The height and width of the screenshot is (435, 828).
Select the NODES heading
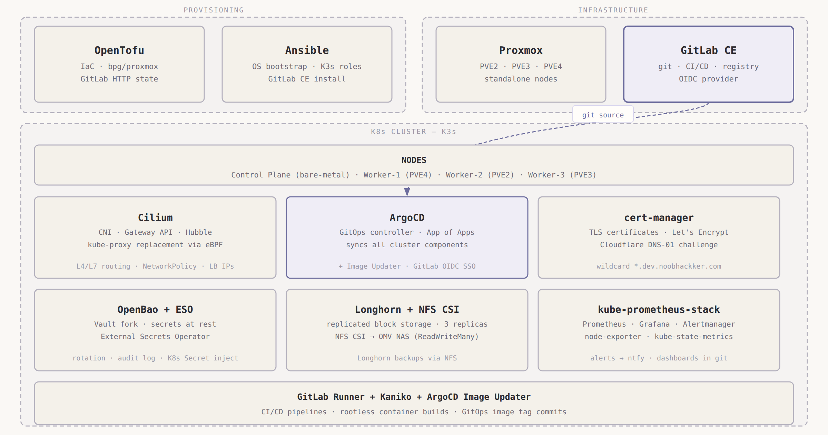[x=414, y=160]
